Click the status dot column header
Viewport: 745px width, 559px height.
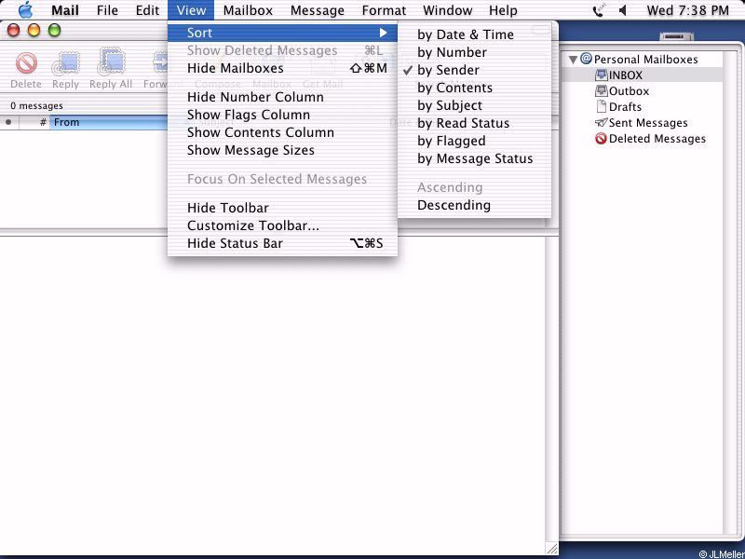pyautogui.click(x=8, y=122)
